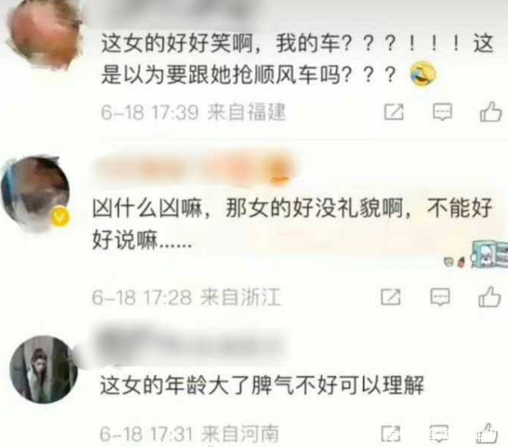Open the first commenter's avatar

pyautogui.click(x=44, y=32)
